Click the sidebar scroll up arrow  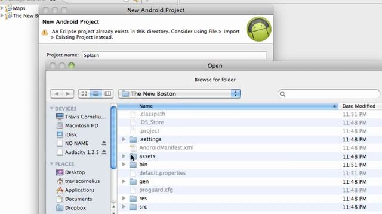pyautogui.click(x=113, y=207)
